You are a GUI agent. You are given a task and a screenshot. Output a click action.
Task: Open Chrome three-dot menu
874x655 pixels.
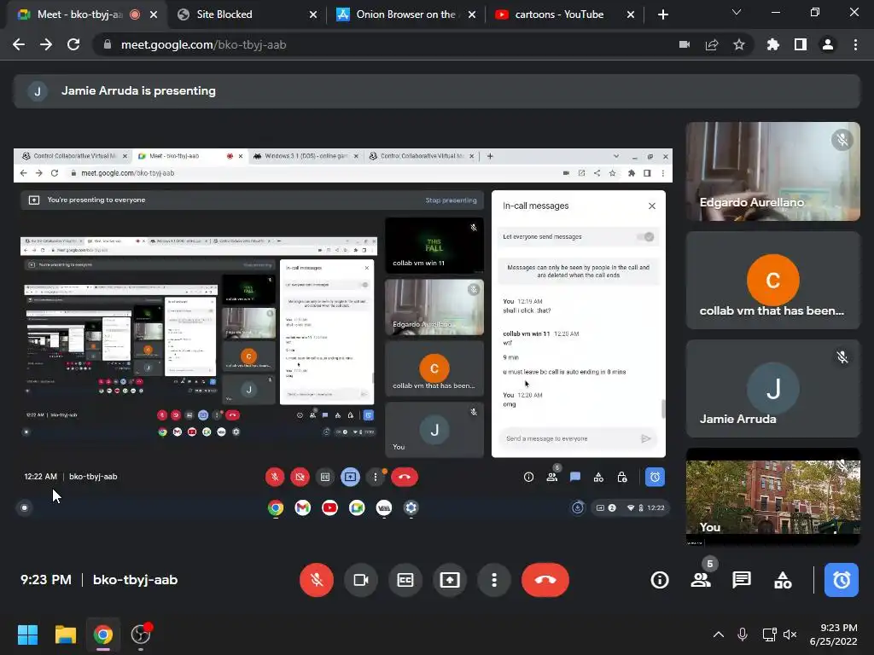(855, 44)
